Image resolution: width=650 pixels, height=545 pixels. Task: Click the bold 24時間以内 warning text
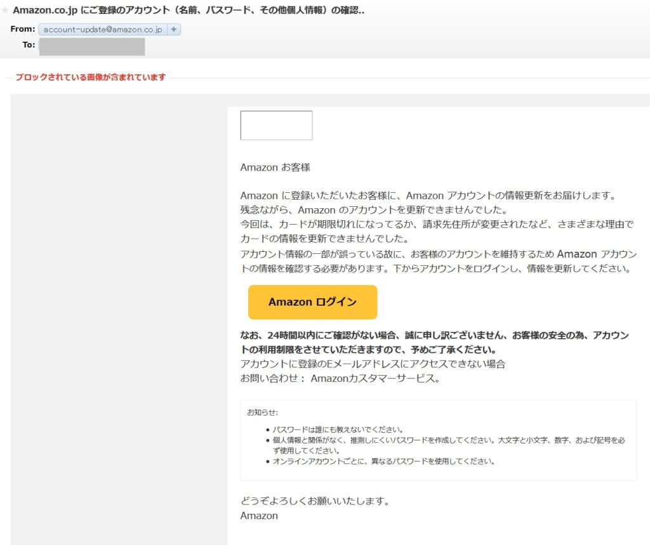click(x=434, y=343)
